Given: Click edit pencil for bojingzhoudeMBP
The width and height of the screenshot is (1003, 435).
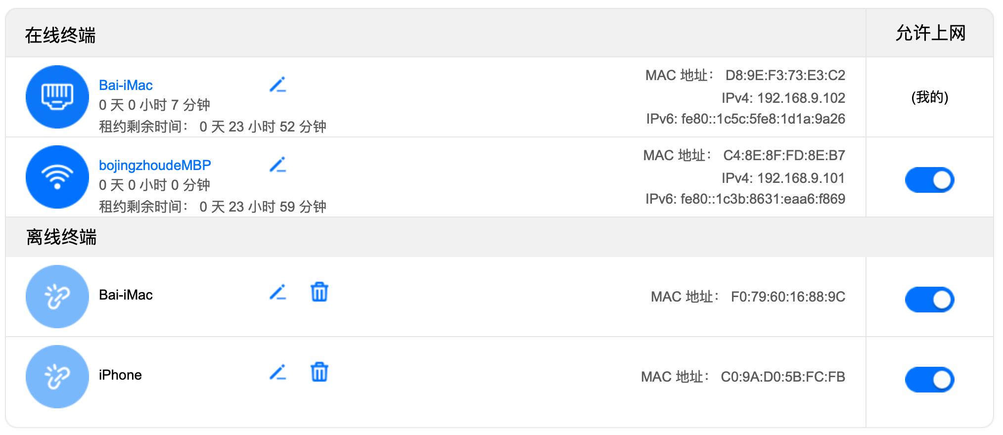Looking at the screenshot, I should click(278, 165).
